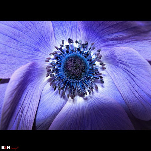The height and width of the screenshot is (151, 151).
Task: Click the purple anemone flower photo
Action: click(75, 75)
